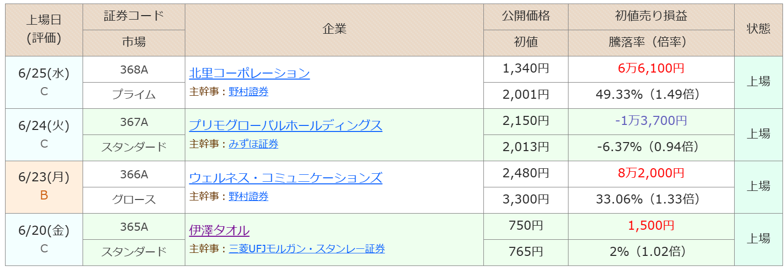Click the 状態 column header
Viewport: 784px width, 269px height.
tap(758, 30)
